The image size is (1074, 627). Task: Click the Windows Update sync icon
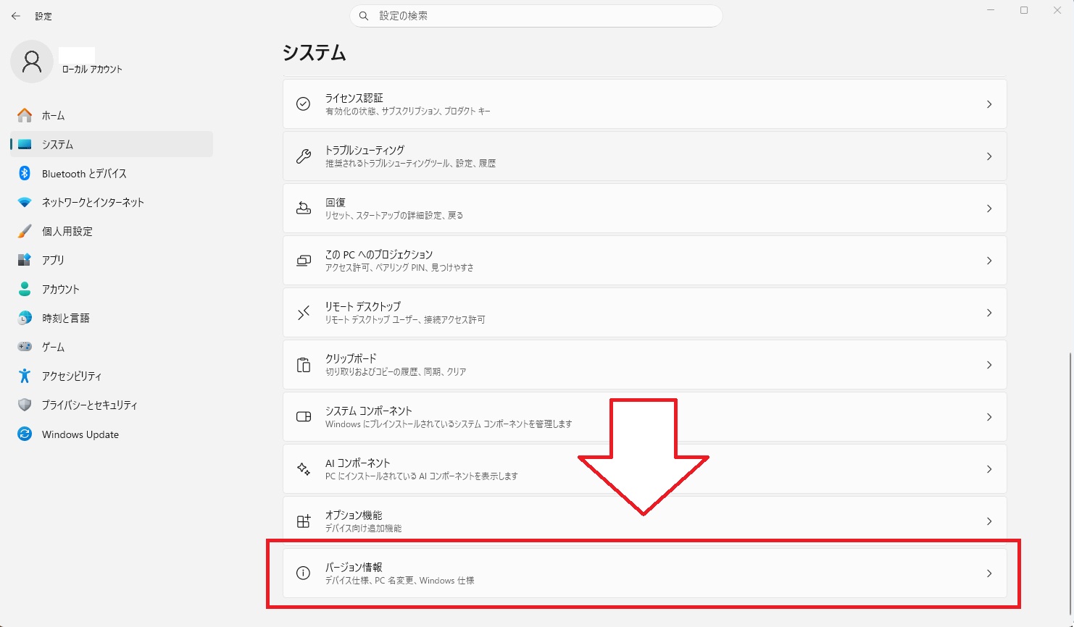click(x=25, y=434)
